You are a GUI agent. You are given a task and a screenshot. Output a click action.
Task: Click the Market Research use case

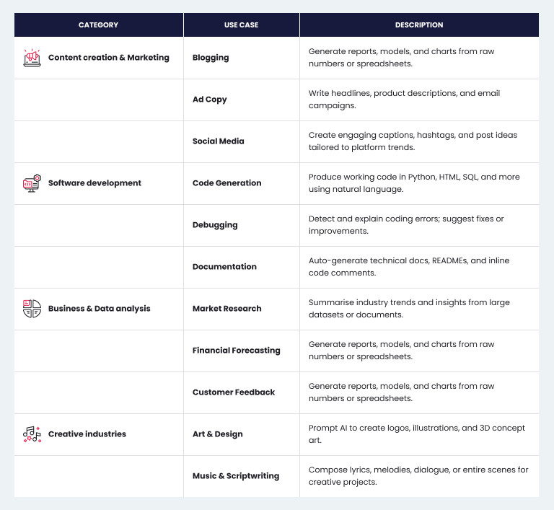[x=227, y=309]
